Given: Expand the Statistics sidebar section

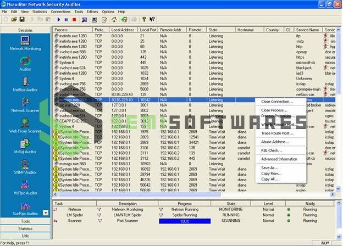Looking at the screenshot, I should coord(25,228).
